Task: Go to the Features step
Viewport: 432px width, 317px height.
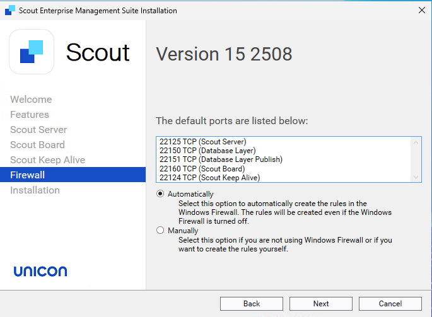Action: pos(30,115)
